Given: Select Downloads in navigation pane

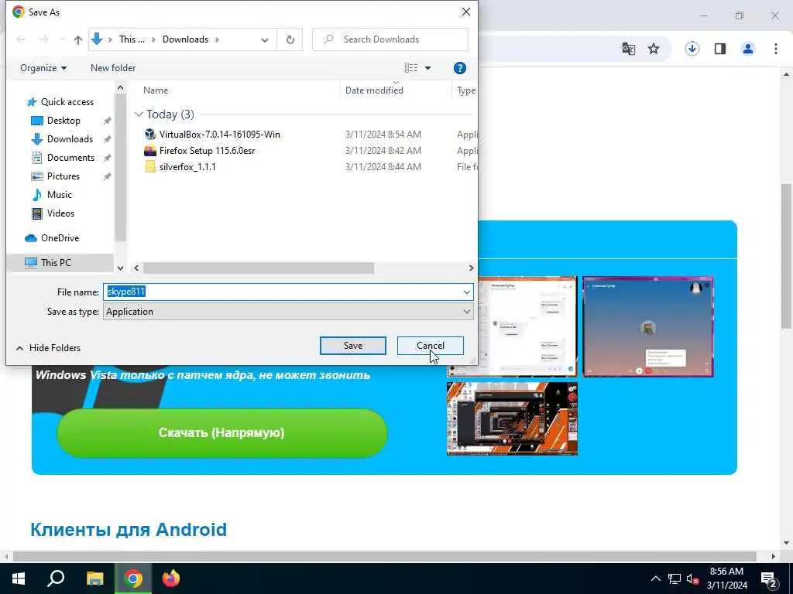Looking at the screenshot, I should point(62,139).
